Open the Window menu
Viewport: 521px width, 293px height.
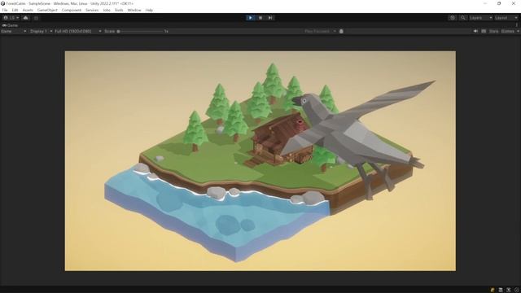tap(134, 10)
